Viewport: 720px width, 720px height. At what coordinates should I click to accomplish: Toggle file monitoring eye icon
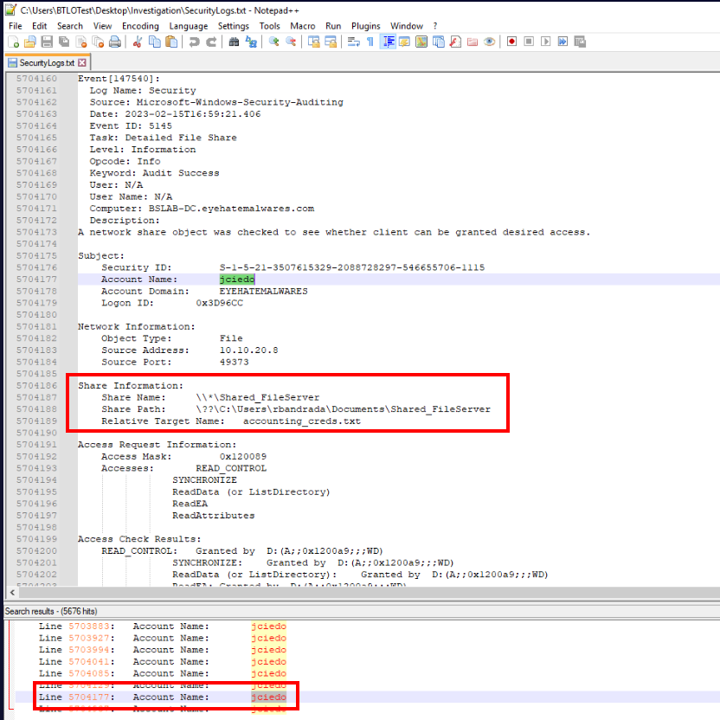tap(490, 42)
